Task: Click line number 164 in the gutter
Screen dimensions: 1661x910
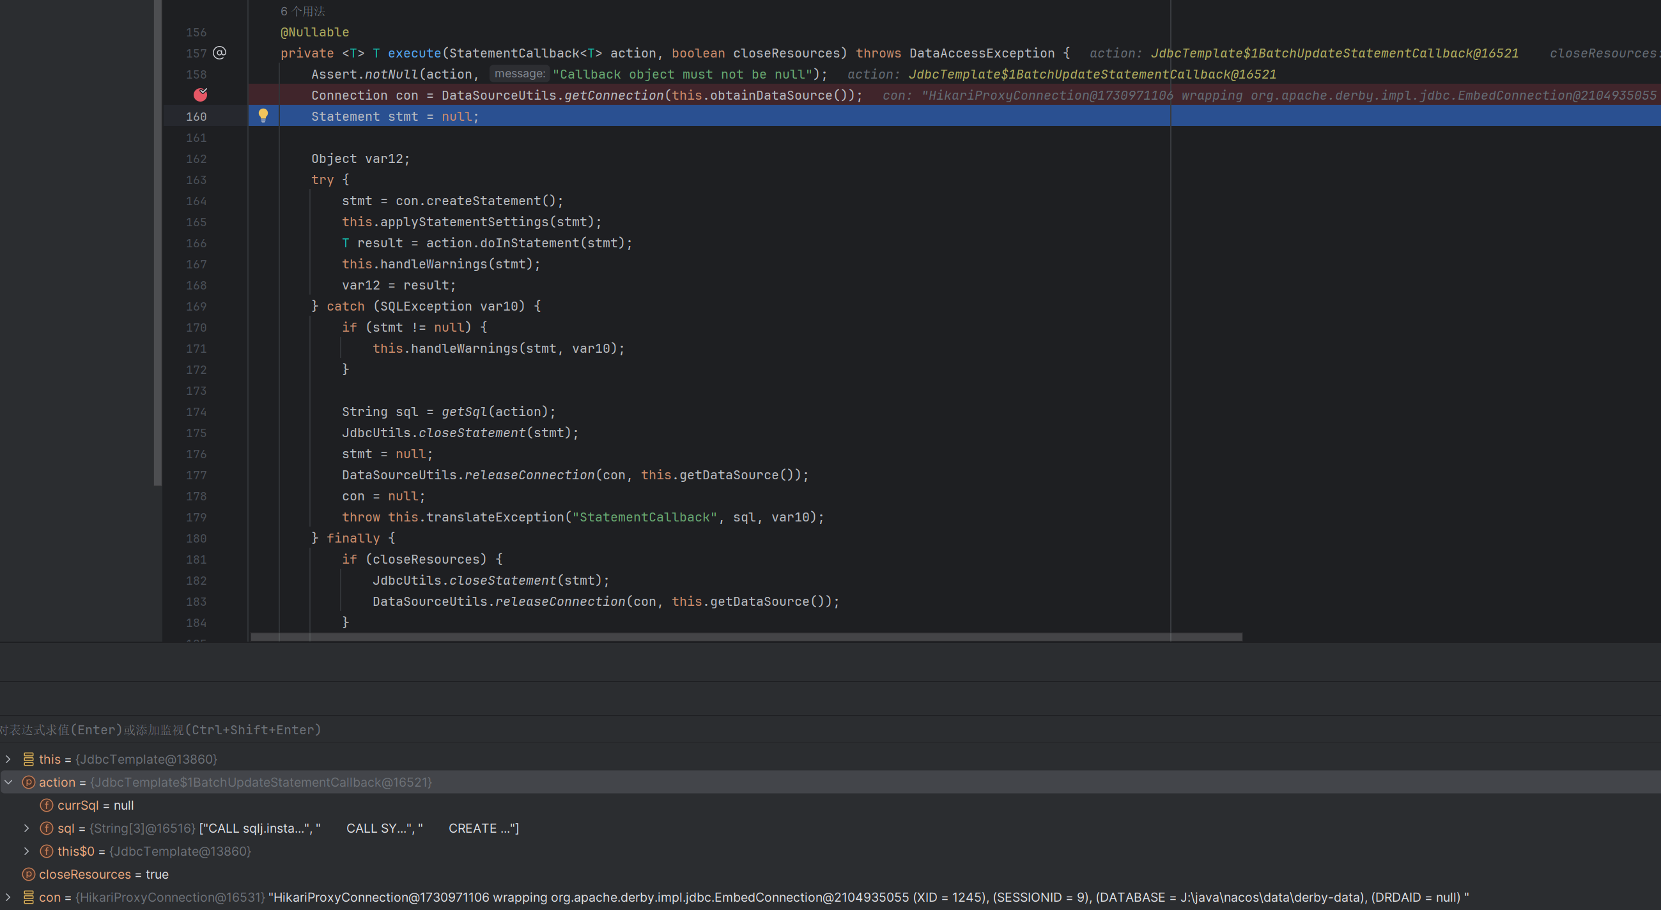Action: (196, 201)
